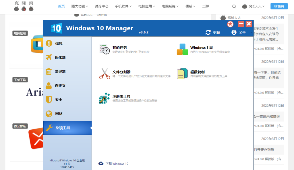The width and height of the screenshot is (294, 170).
Task: Select the 网络 globe icon
Action: coord(49,114)
